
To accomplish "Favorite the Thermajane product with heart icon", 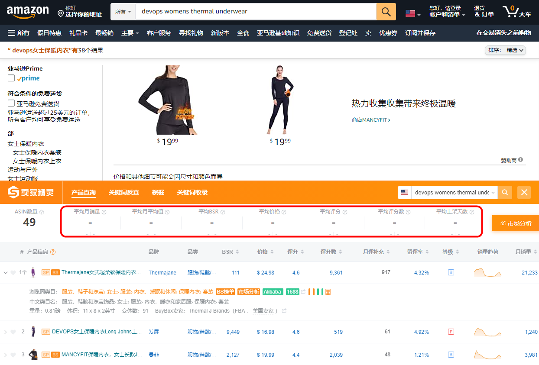I will 13,273.
